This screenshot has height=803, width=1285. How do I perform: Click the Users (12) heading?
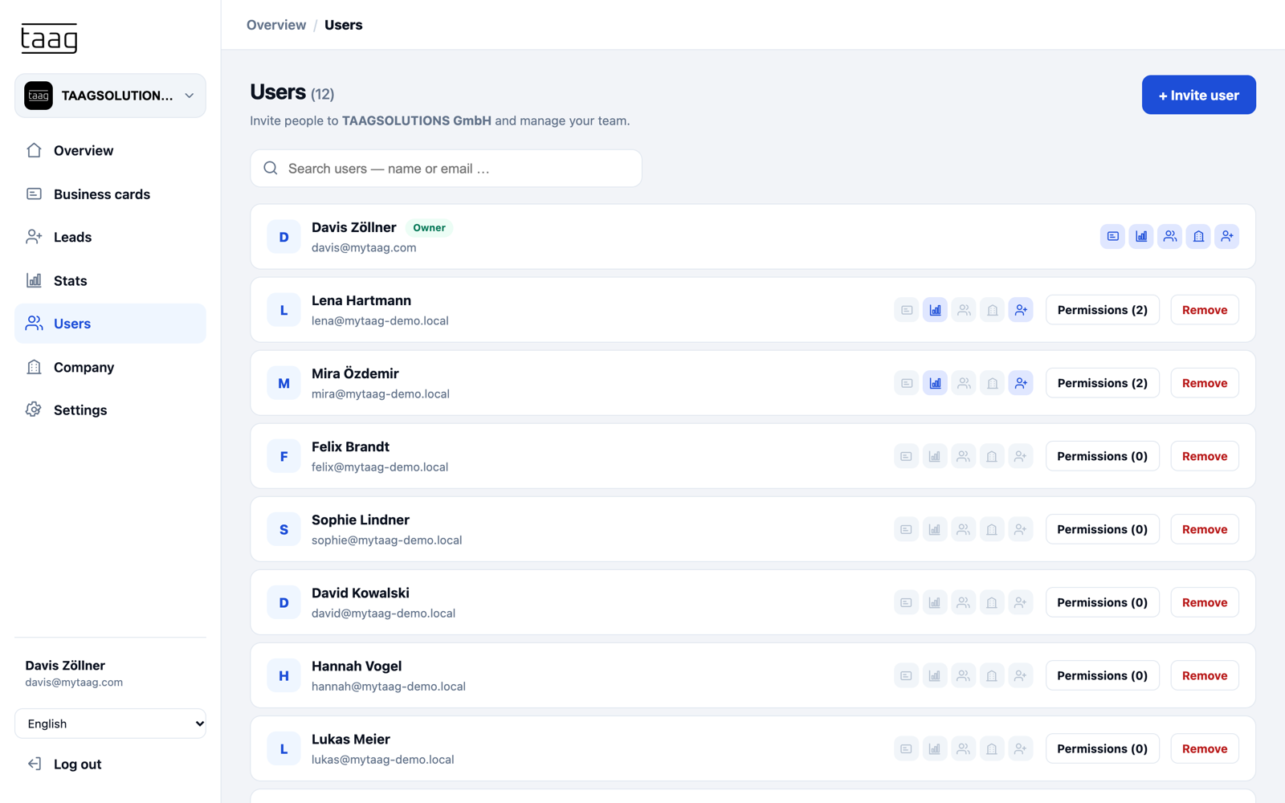tap(292, 92)
